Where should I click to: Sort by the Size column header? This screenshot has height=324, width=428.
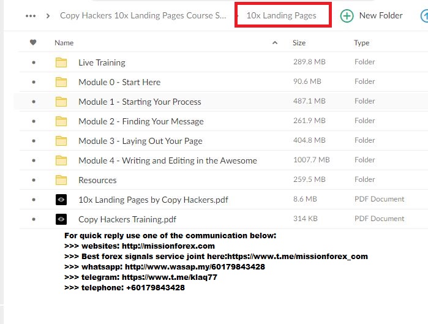pyautogui.click(x=299, y=43)
